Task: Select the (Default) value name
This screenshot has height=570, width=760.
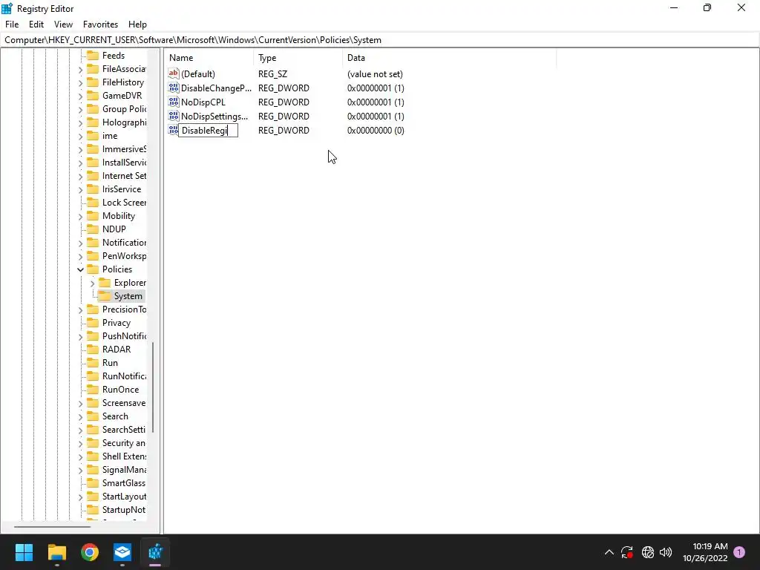Action: 197,74
